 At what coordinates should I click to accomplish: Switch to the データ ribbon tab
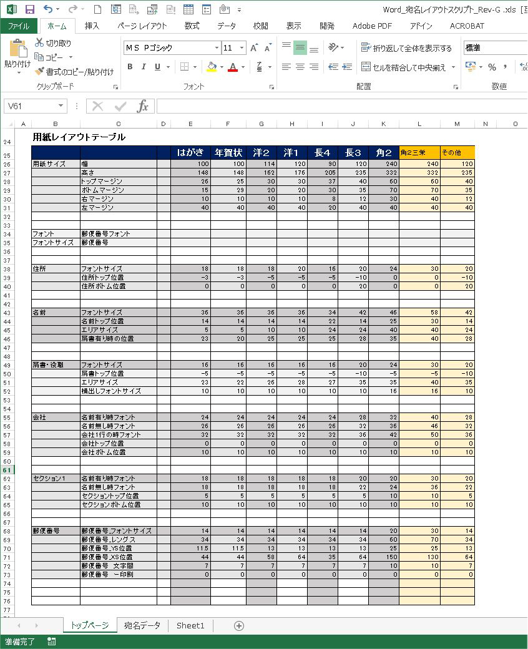[x=227, y=26]
